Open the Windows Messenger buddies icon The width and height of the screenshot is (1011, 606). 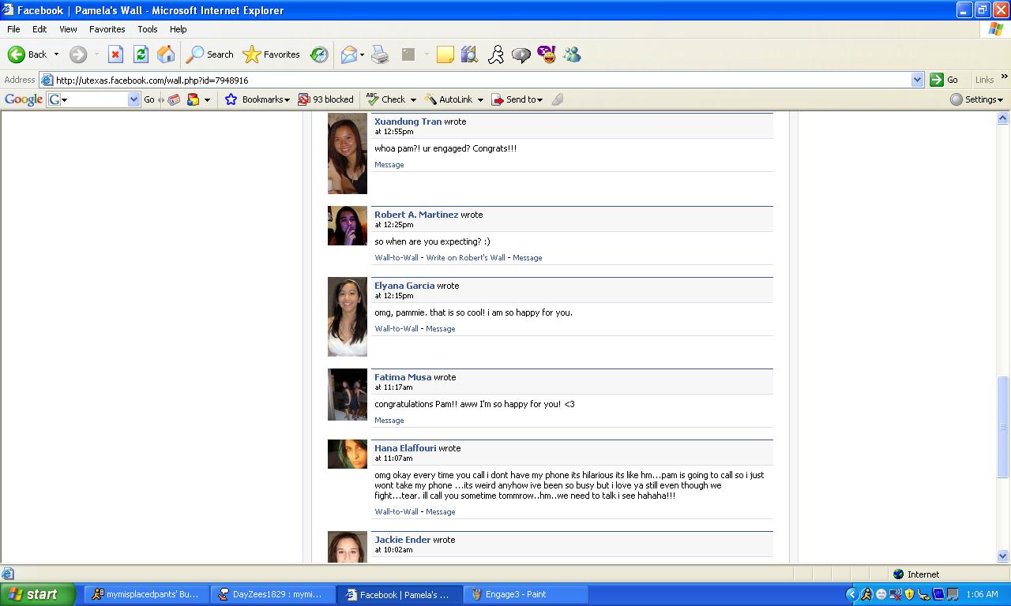tap(572, 54)
